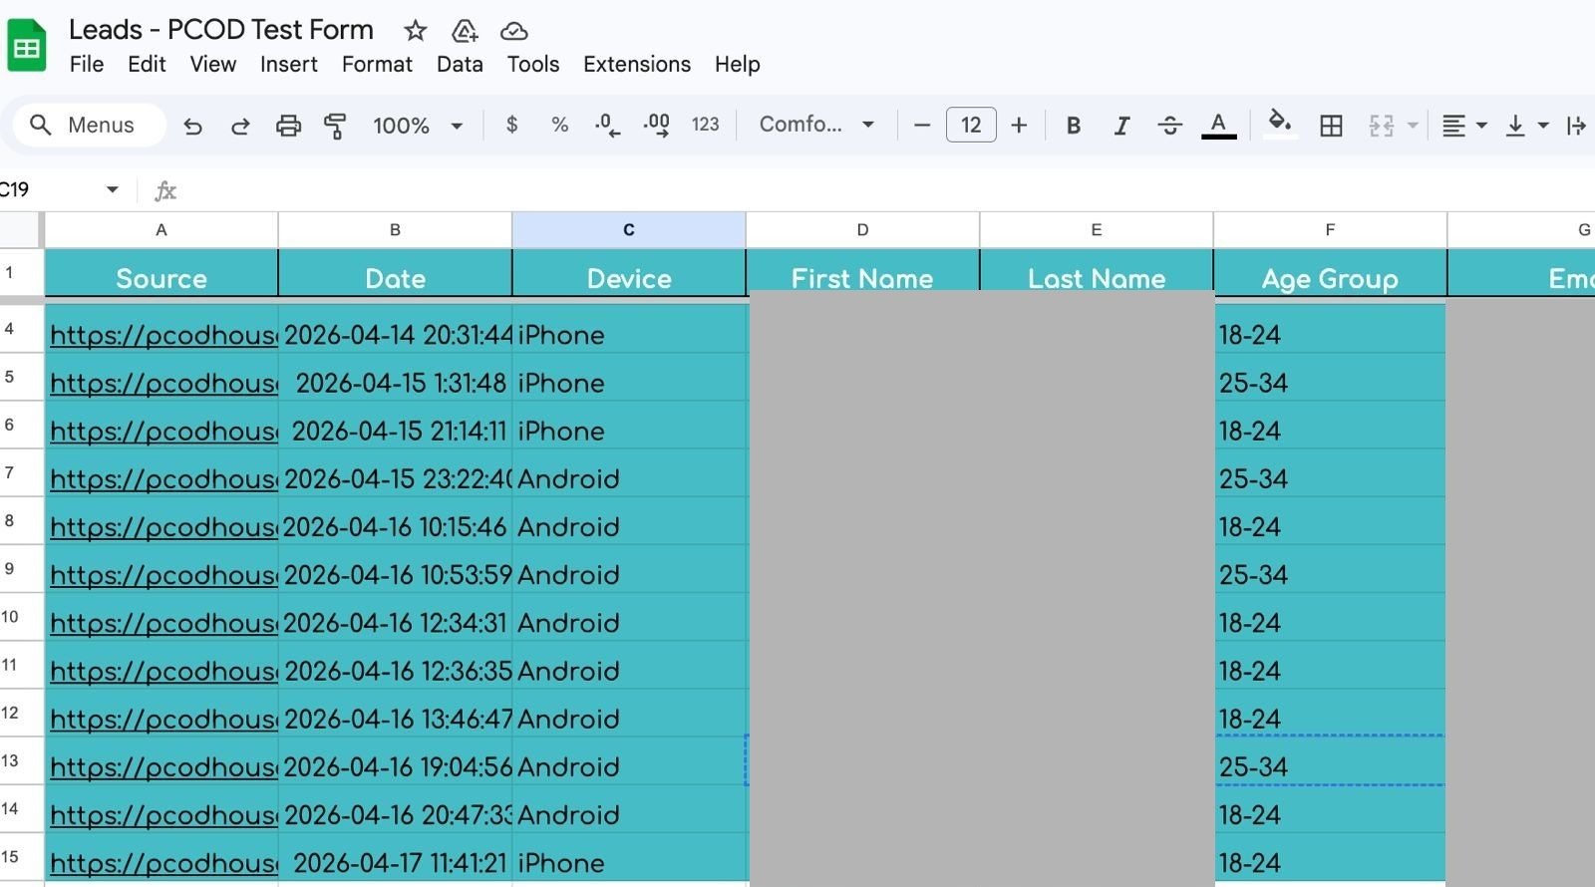
Task: Open the Google Sheets home icon
Action: [x=27, y=46]
